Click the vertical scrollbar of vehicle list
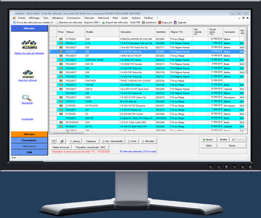The image size is (261, 218). pos(246,78)
